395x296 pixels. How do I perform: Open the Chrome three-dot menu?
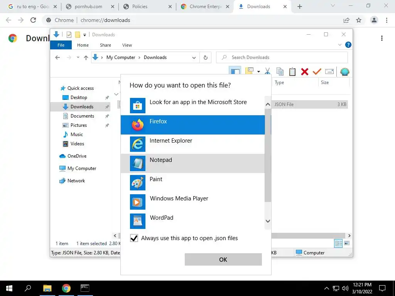(x=387, y=20)
